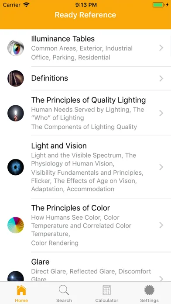
Task: Expand Light and Vision chevron arrow
Action: (x=161, y=167)
